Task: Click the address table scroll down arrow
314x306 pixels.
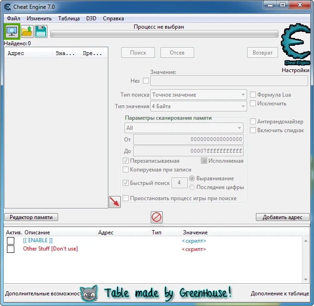Action: [306, 279]
